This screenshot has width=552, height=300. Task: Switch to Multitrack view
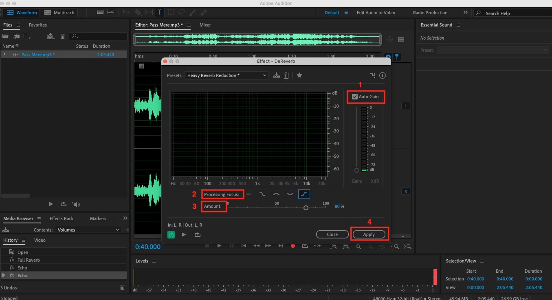pos(59,13)
